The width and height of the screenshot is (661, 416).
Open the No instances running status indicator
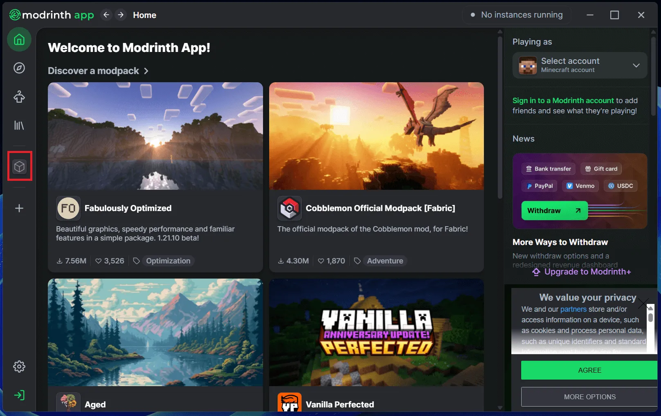[517, 15]
